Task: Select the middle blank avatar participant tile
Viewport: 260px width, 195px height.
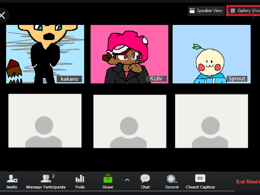Action: click(130, 121)
